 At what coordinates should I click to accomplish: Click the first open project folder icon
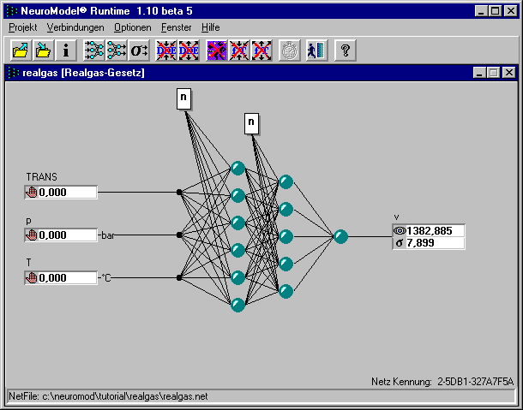pos(19,51)
